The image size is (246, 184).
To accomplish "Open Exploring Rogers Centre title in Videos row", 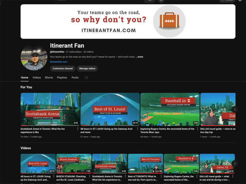I will pos(179,178).
